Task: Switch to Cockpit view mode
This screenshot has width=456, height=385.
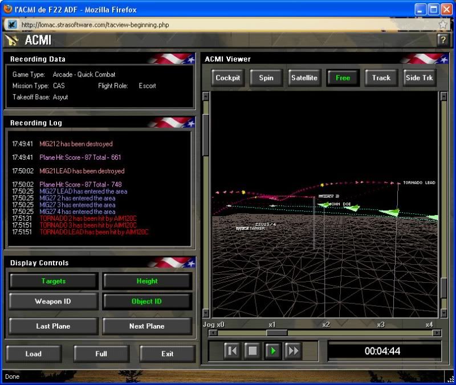Action: pyautogui.click(x=227, y=78)
